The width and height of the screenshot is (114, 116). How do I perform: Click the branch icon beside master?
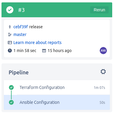pos(10,35)
